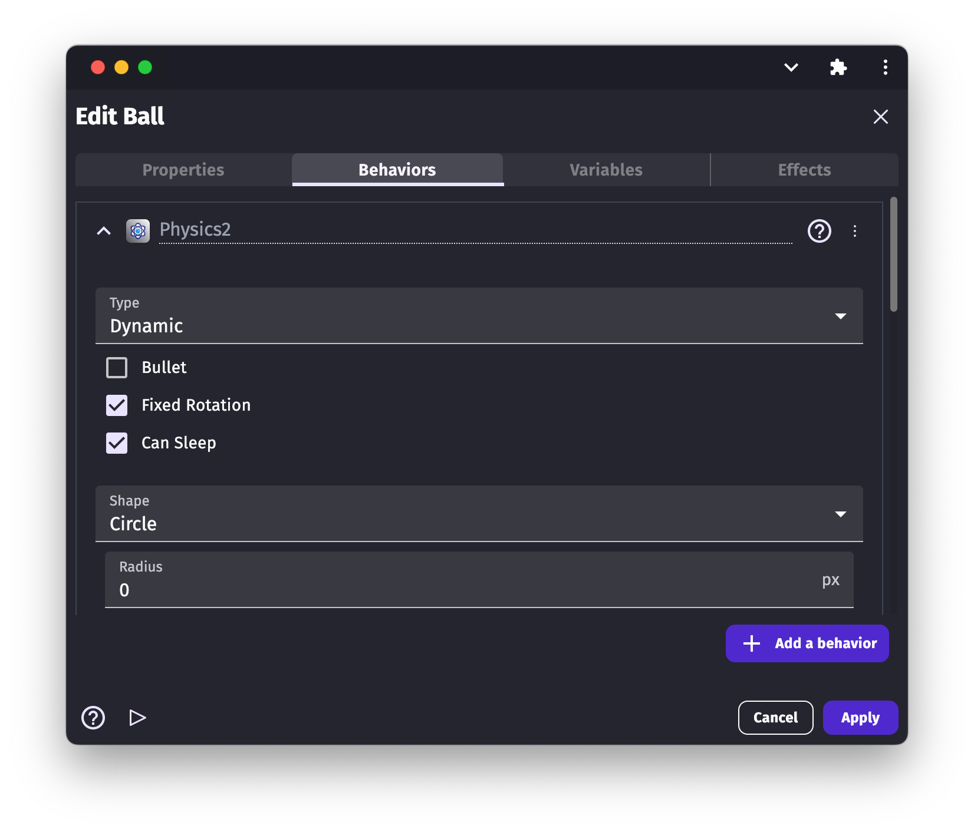Click the title bar chevron down icon
This screenshot has width=974, height=832.
click(791, 68)
